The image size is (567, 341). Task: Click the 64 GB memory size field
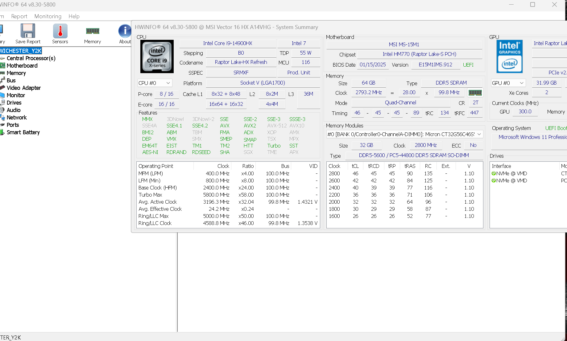coord(369,83)
